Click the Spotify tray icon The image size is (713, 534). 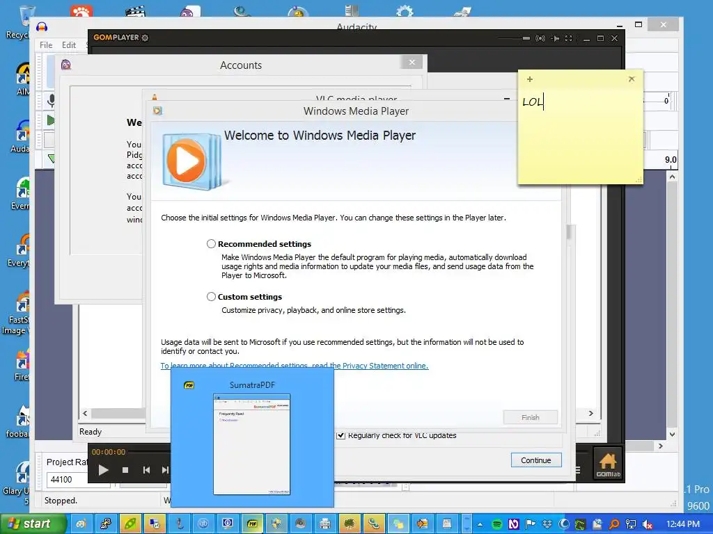[496, 524]
